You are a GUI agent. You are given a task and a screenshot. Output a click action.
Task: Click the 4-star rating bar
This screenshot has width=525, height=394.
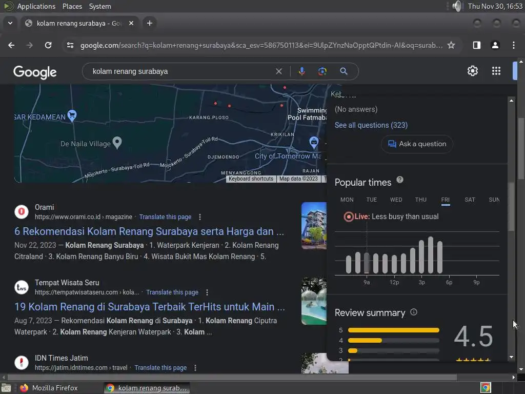point(393,341)
